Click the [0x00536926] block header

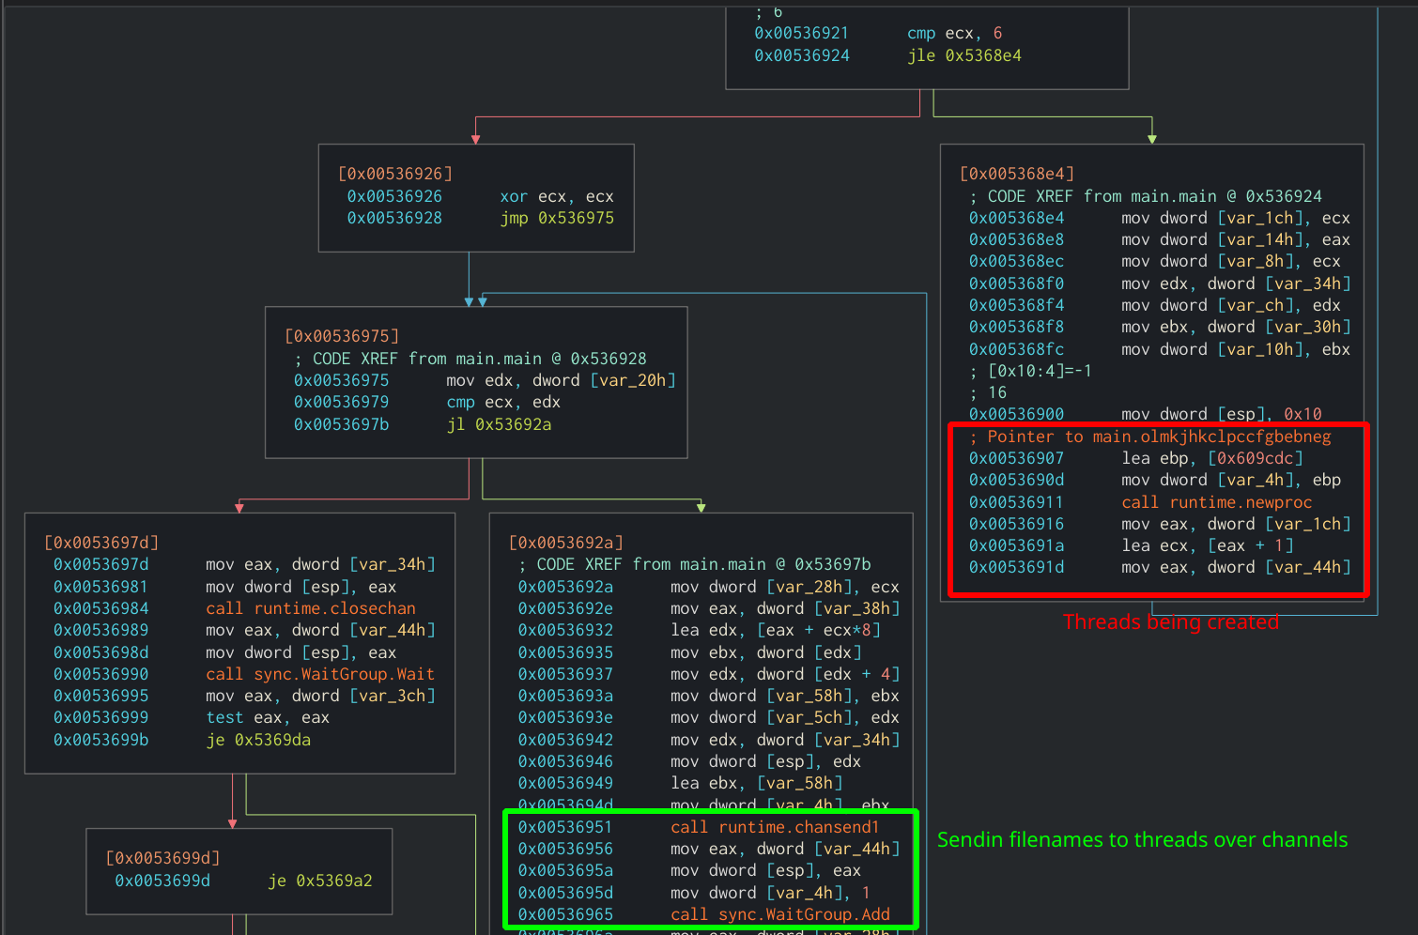(394, 173)
